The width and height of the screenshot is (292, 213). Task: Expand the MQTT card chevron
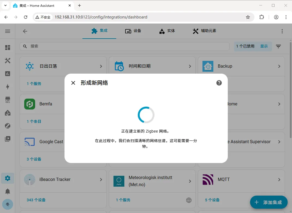(279, 180)
